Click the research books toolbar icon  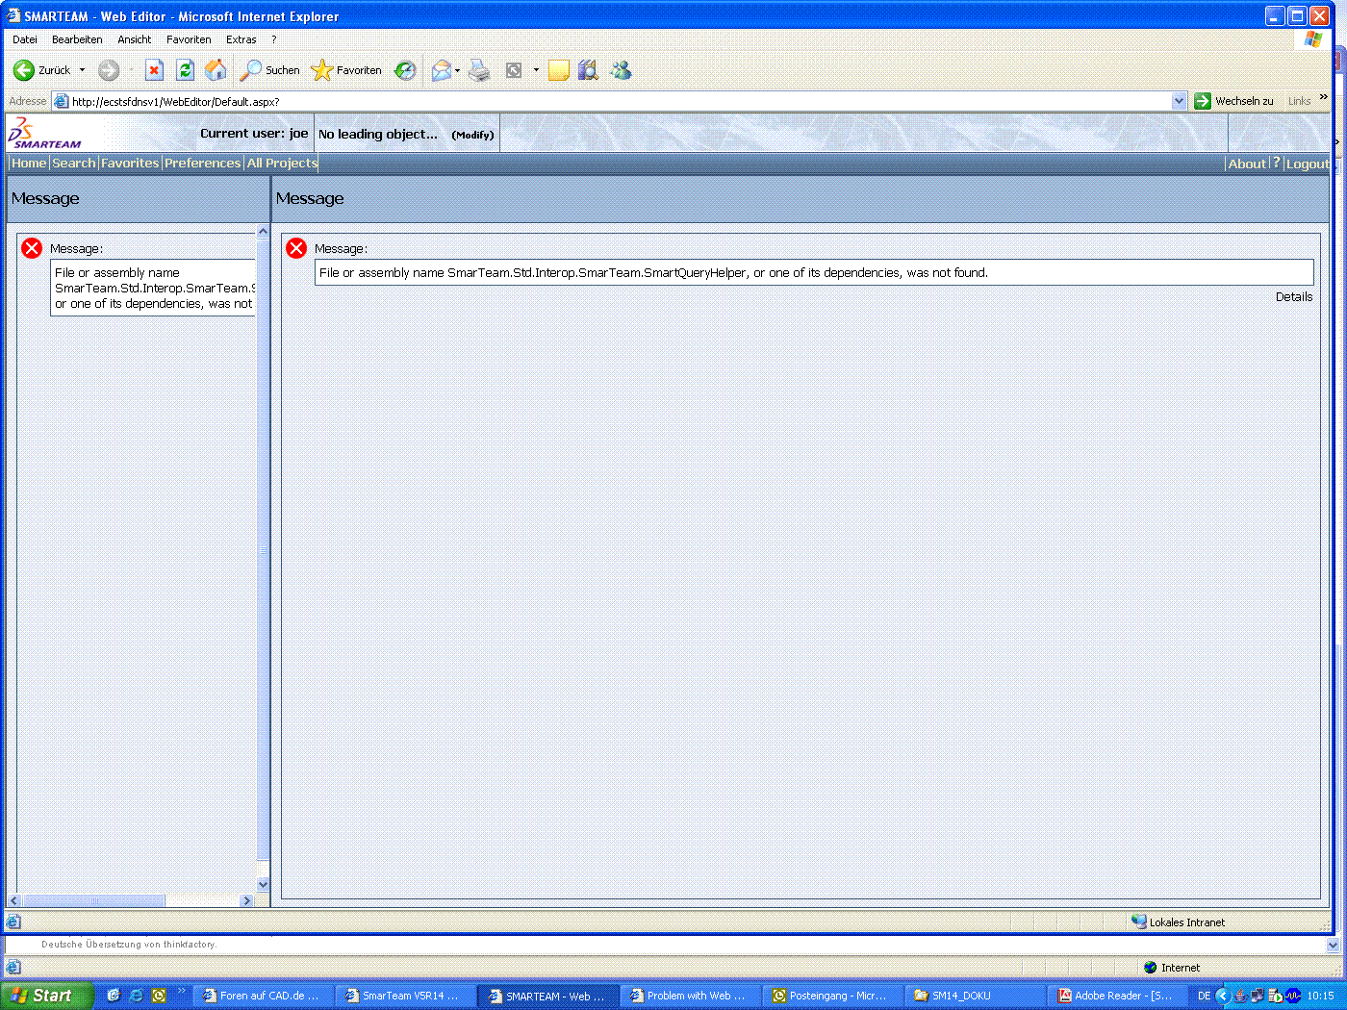point(588,70)
